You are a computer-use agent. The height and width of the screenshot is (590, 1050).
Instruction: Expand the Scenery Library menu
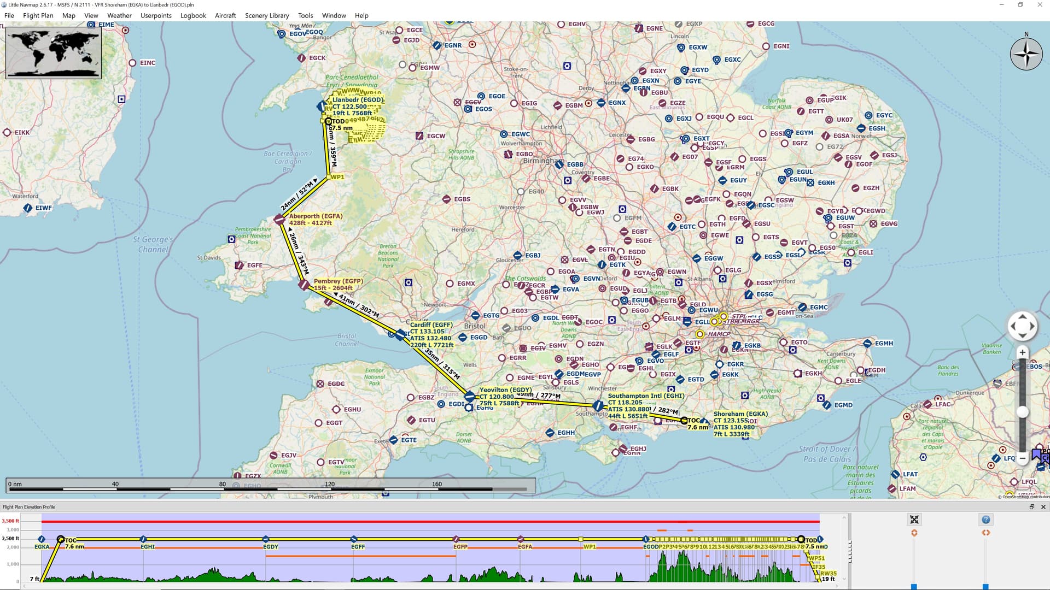[267, 15]
